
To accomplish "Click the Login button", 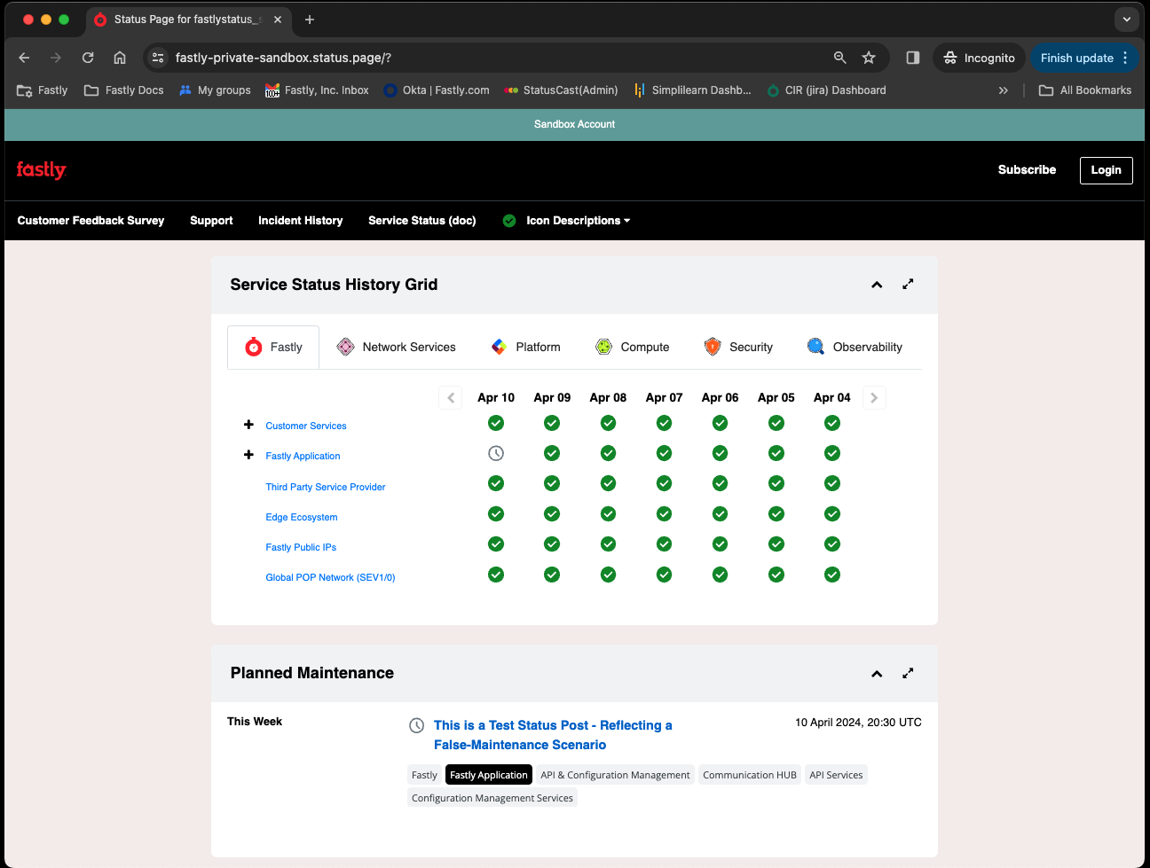I will 1106,170.
